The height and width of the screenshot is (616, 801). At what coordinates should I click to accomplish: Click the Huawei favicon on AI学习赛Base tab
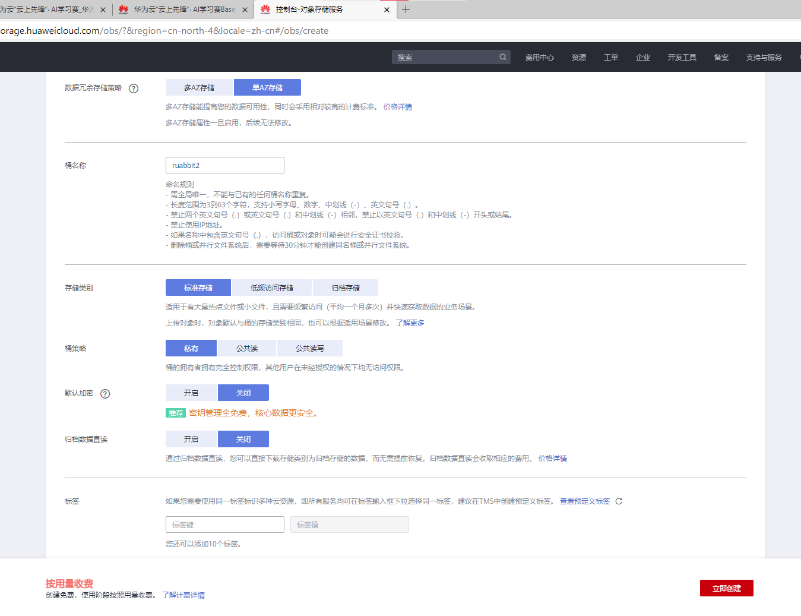click(124, 10)
